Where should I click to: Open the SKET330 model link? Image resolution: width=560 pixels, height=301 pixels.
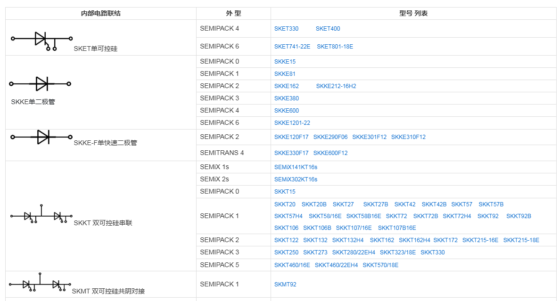[286, 29]
